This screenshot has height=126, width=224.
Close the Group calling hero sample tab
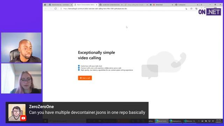pyautogui.click(x=147, y=5)
